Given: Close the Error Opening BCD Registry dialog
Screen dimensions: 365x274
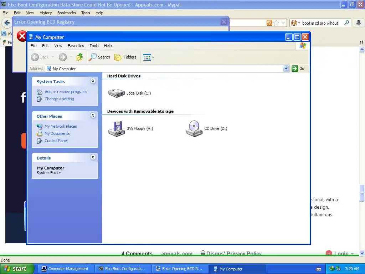Looking at the screenshot, I should (224, 22).
